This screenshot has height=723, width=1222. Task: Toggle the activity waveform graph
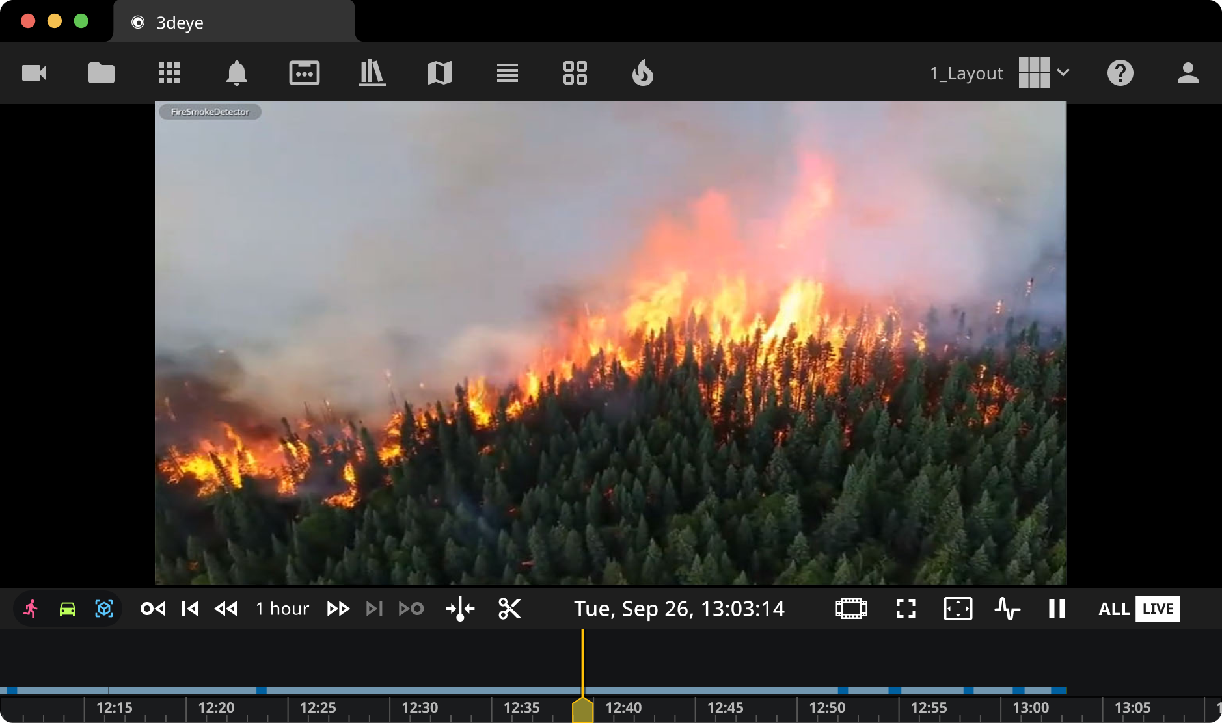1007,609
